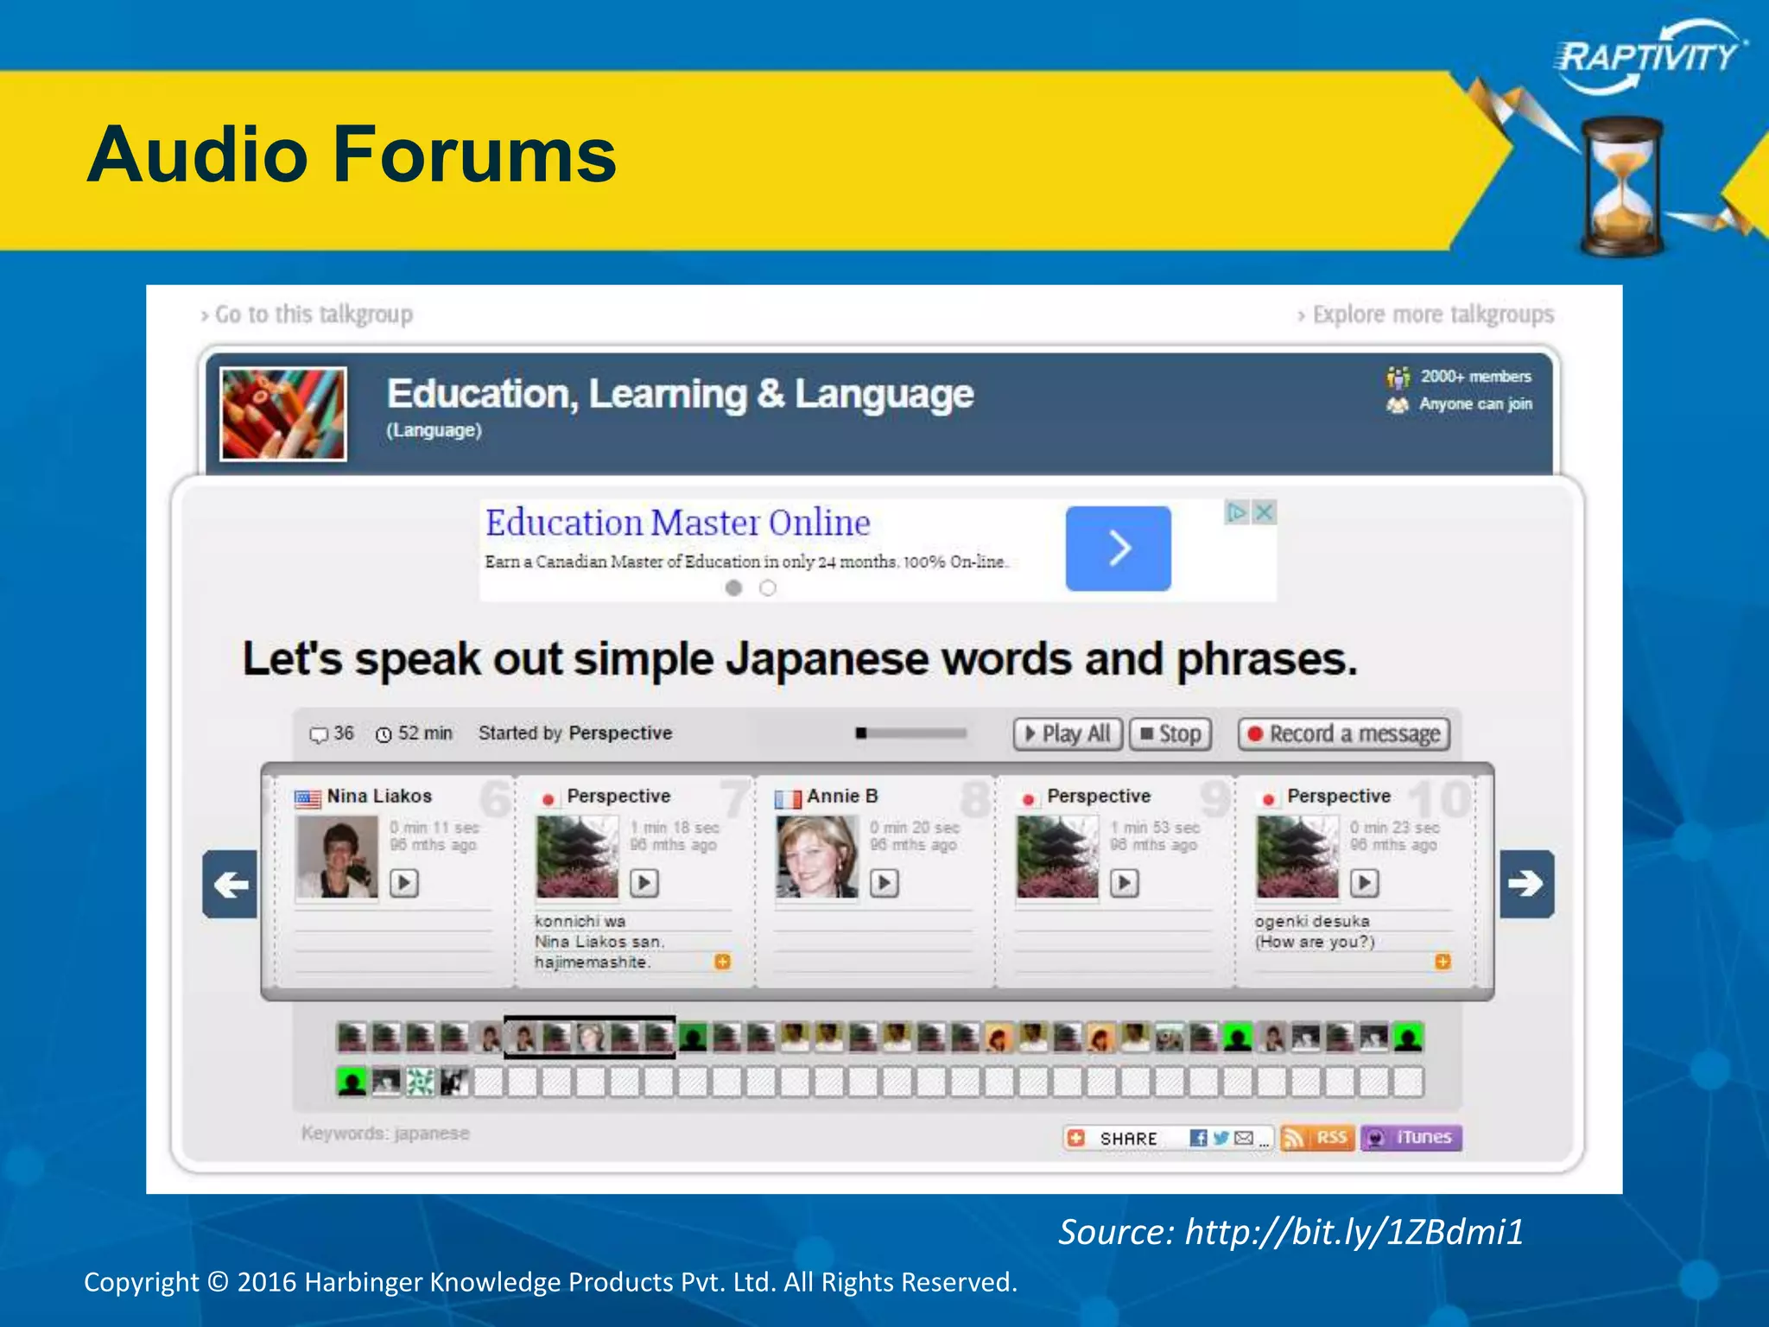Open Nina Liakos' name link

pyautogui.click(x=379, y=796)
